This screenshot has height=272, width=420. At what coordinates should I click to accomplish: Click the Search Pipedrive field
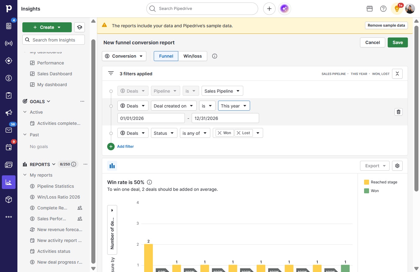click(x=202, y=9)
